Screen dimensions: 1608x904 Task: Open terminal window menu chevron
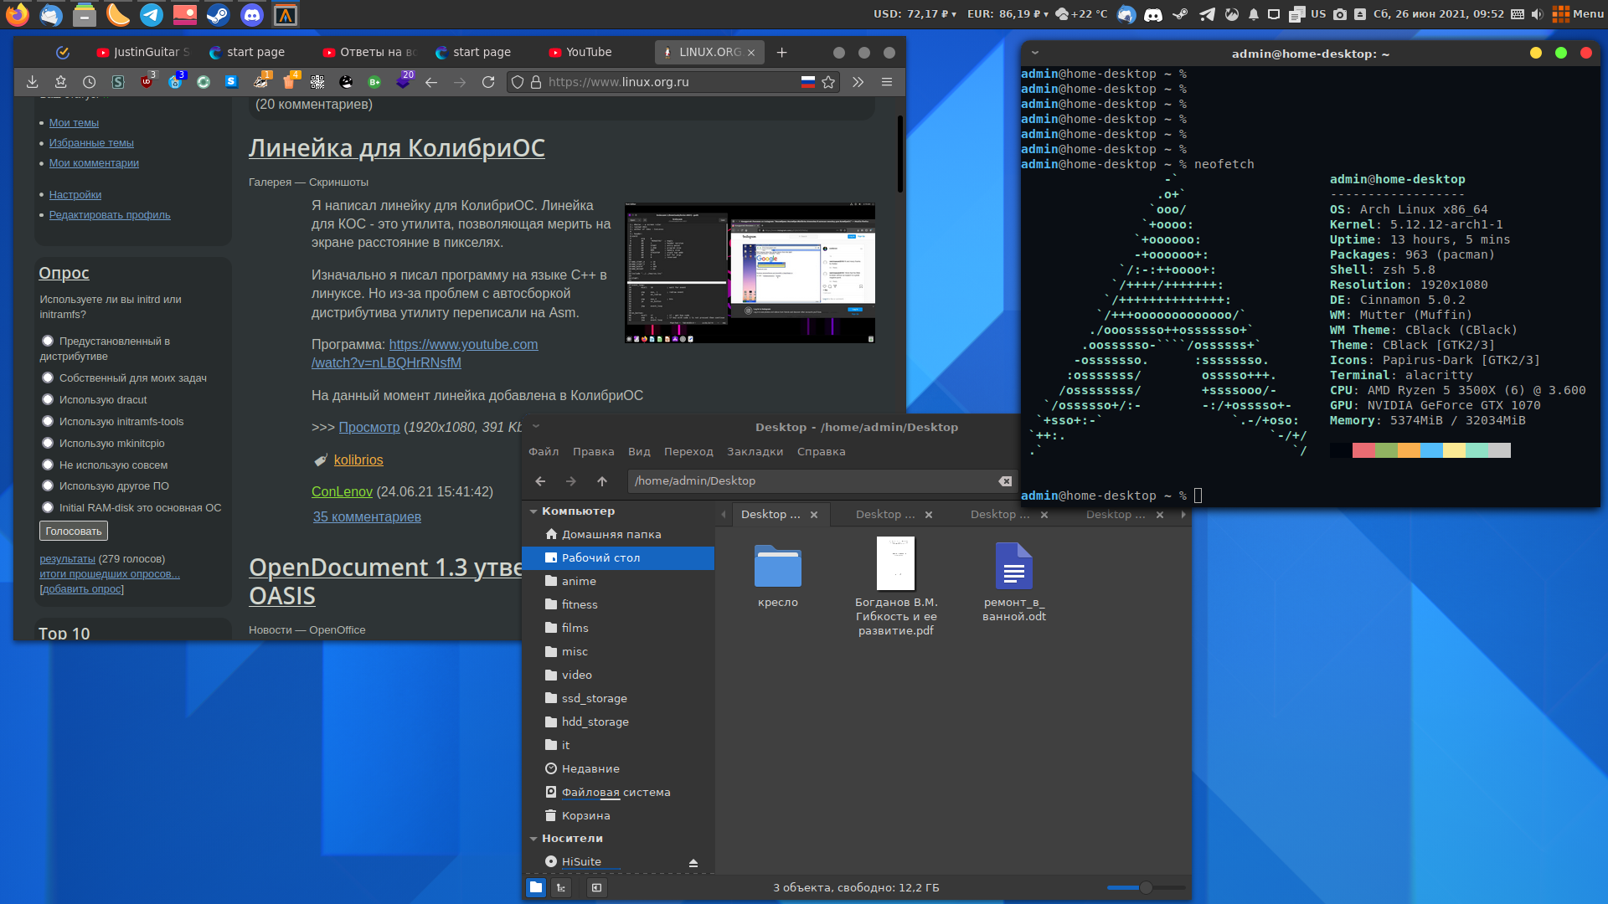[x=1034, y=53]
